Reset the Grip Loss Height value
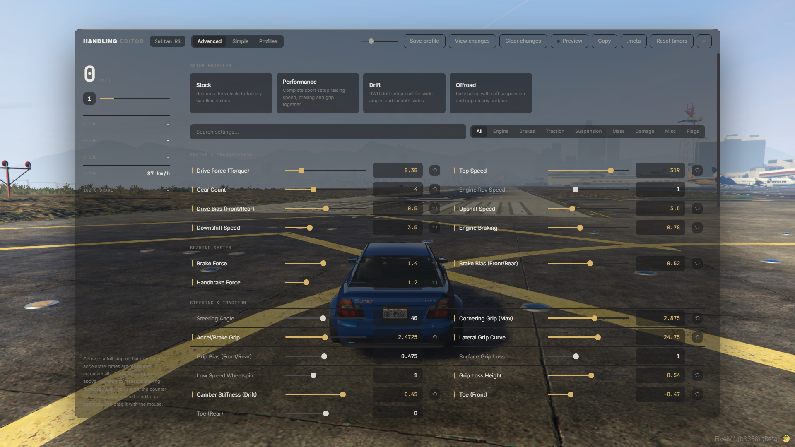 click(697, 375)
